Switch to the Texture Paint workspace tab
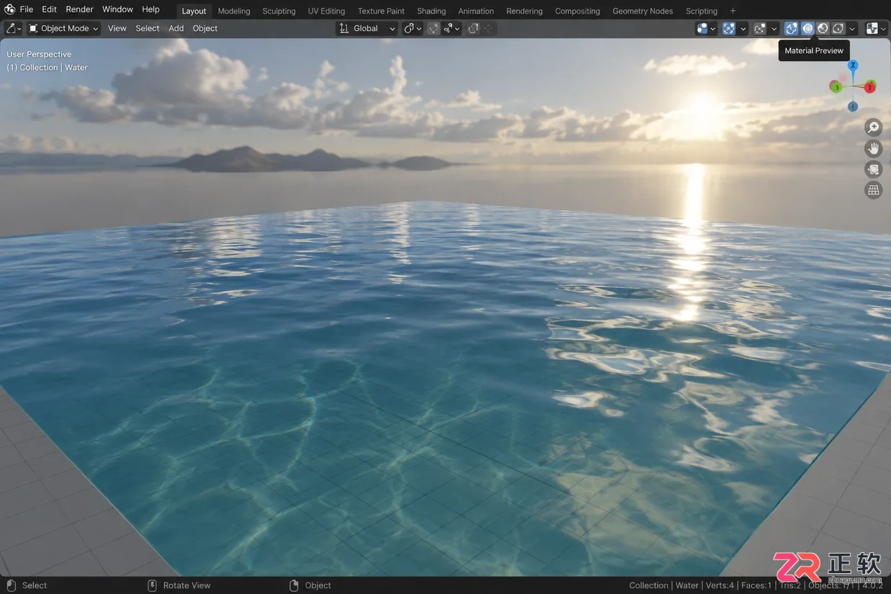891x594 pixels. [x=381, y=11]
